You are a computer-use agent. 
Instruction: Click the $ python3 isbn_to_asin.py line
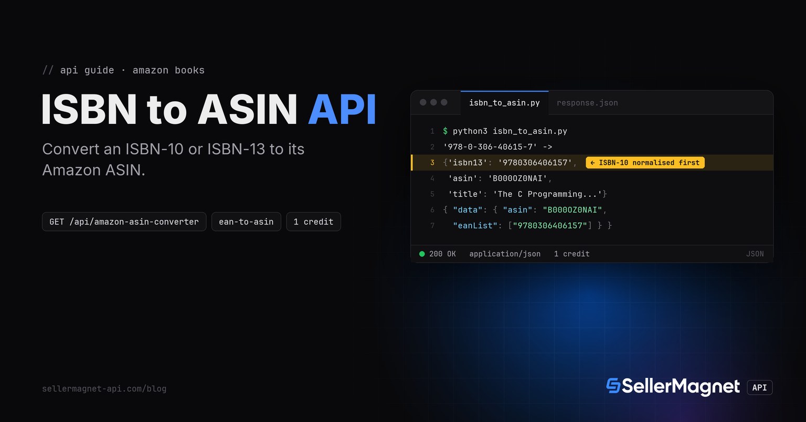click(505, 131)
